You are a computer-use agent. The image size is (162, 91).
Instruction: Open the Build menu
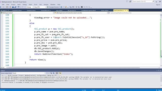(19, 5)
